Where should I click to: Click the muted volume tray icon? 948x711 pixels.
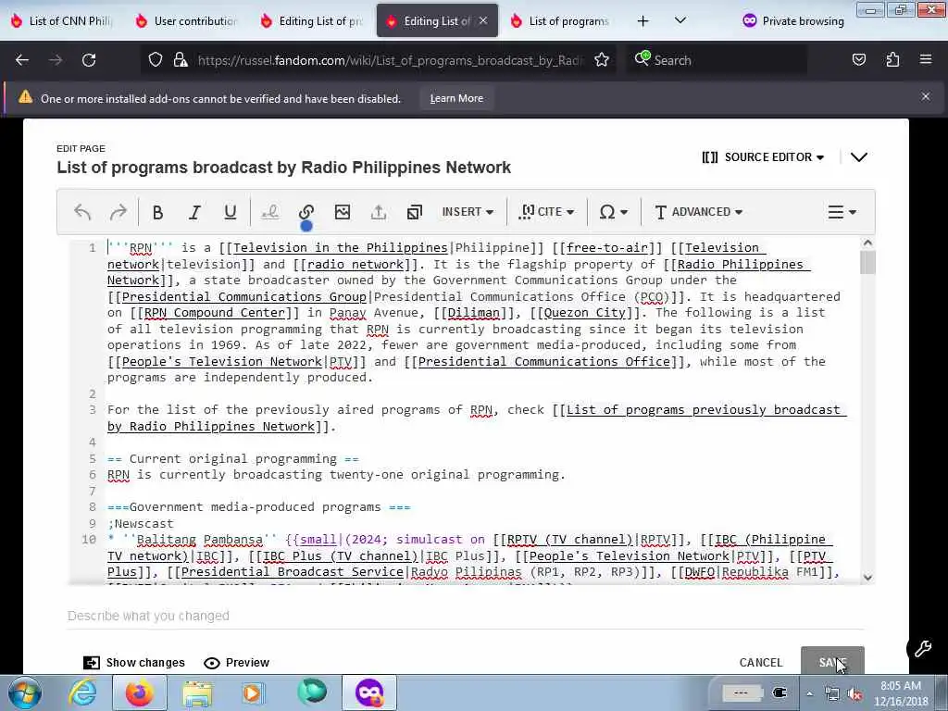pos(854,693)
